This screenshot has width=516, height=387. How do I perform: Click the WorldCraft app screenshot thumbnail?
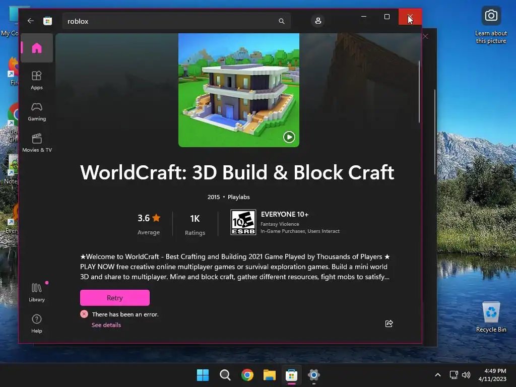[x=238, y=90]
